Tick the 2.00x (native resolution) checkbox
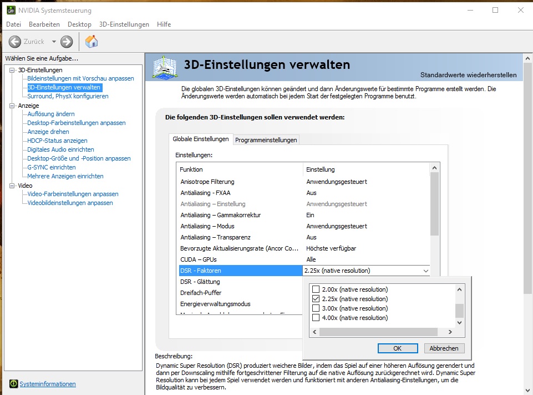The height and width of the screenshot is (395, 533). click(x=316, y=289)
